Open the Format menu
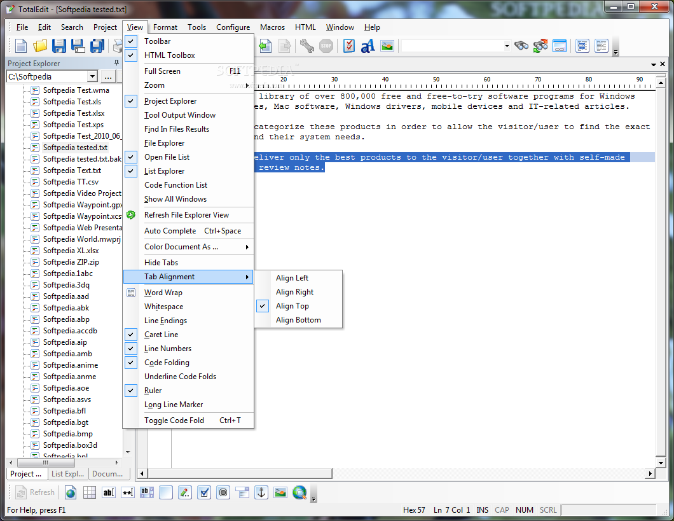 coord(165,27)
